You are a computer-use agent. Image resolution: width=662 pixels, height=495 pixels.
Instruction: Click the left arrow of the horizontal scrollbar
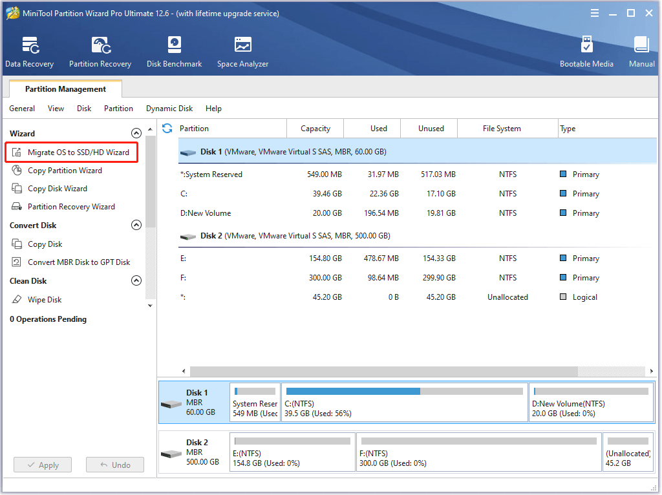tap(184, 372)
